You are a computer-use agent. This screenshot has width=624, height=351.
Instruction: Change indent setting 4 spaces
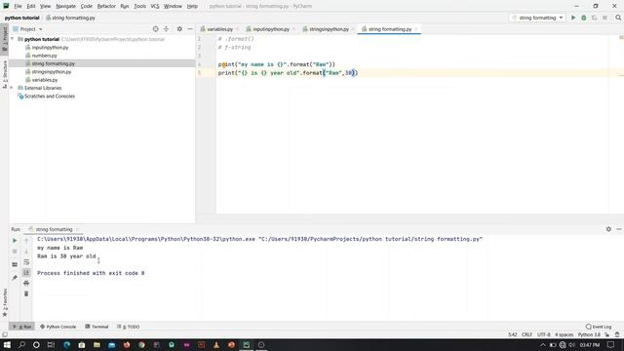pyautogui.click(x=564, y=334)
